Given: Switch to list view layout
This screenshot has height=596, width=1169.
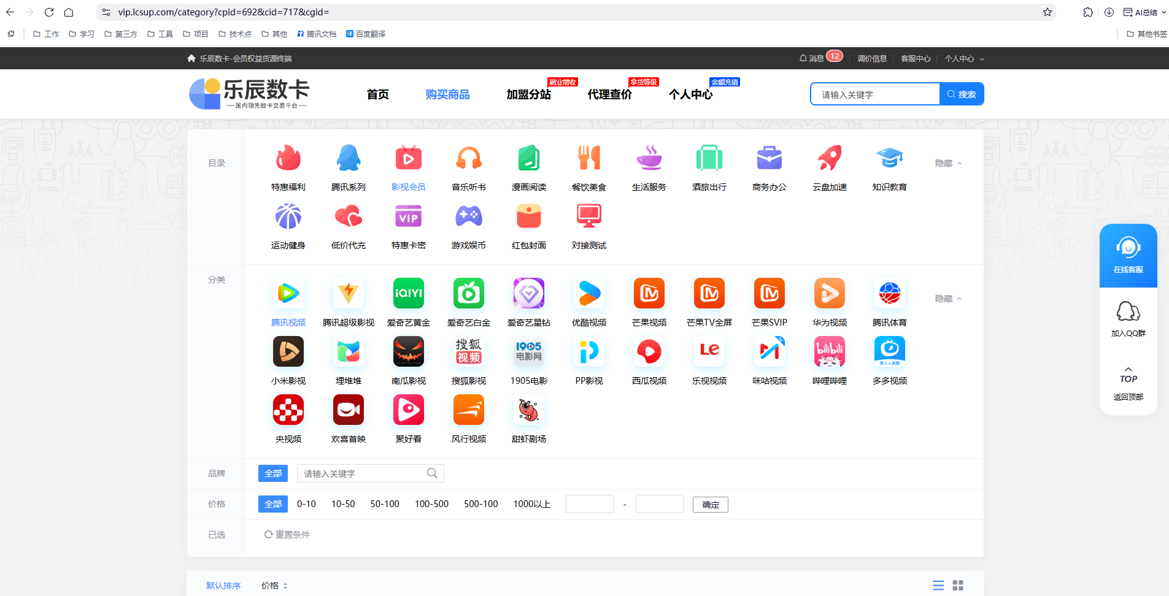Looking at the screenshot, I should pos(938,586).
